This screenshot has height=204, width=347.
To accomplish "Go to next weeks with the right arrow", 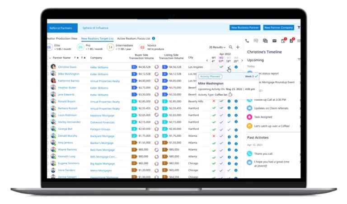I will pyautogui.click(x=242, y=60).
